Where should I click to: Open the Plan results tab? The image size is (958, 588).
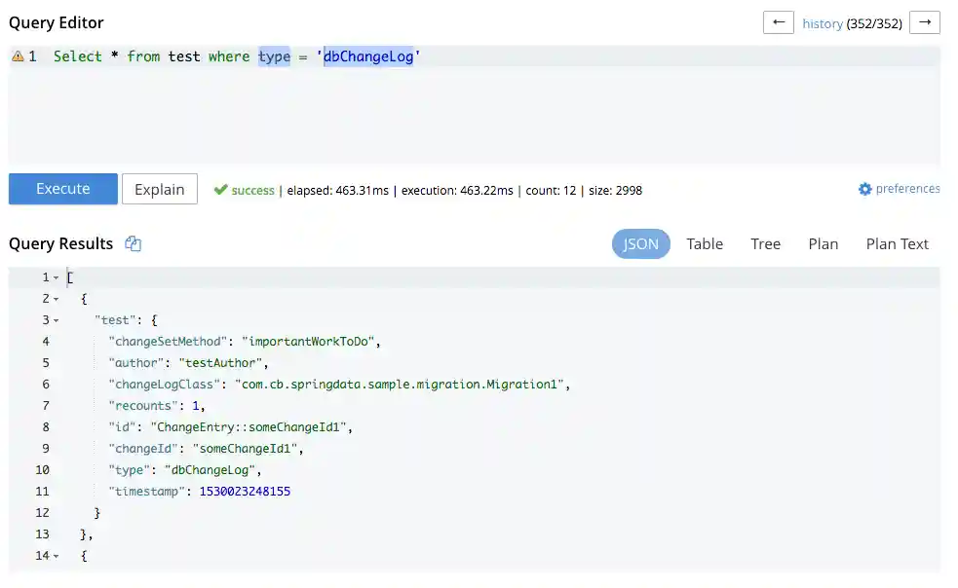tap(823, 244)
